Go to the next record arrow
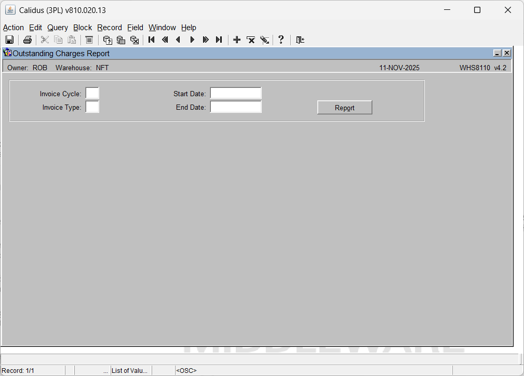The width and height of the screenshot is (524, 376). tap(192, 40)
